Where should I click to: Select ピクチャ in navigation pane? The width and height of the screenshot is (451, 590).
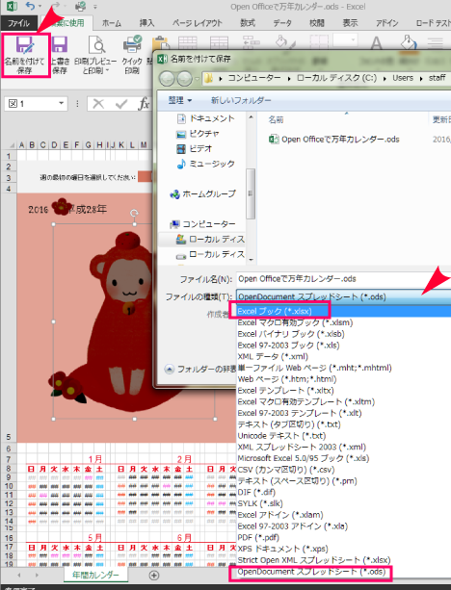199,134
